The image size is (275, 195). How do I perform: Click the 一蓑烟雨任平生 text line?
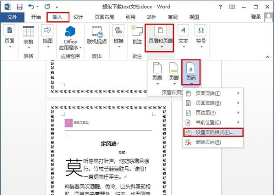click(x=102, y=177)
